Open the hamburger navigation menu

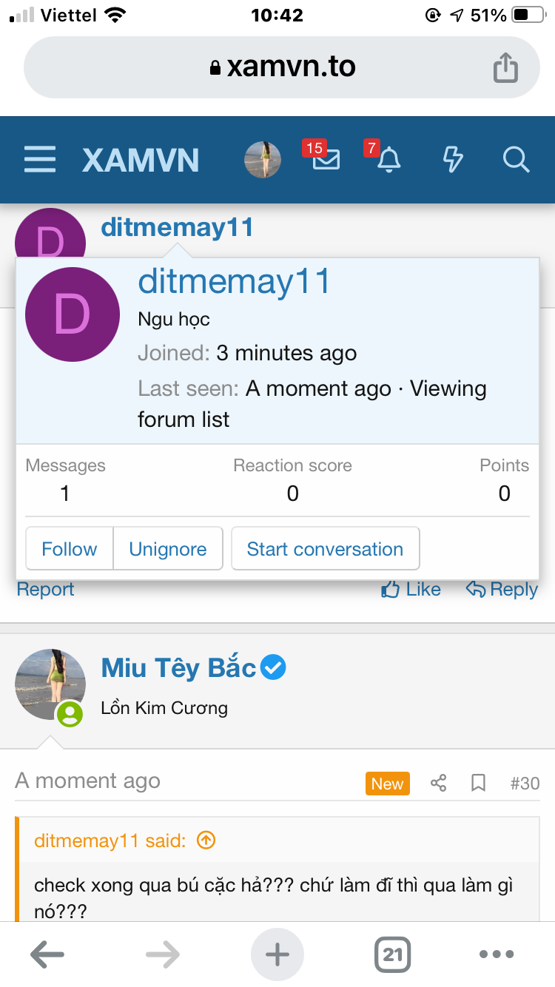coord(40,160)
